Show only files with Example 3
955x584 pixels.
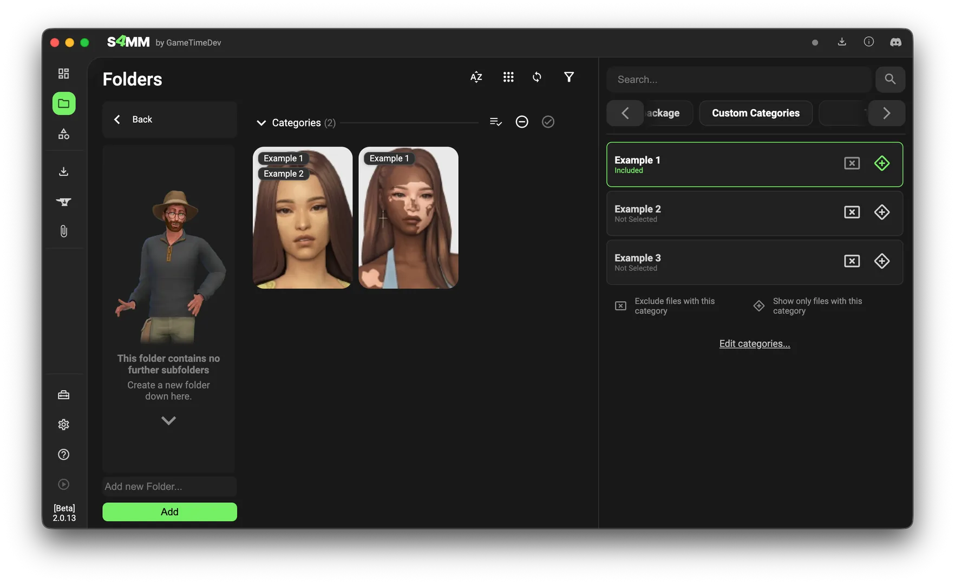click(x=882, y=261)
